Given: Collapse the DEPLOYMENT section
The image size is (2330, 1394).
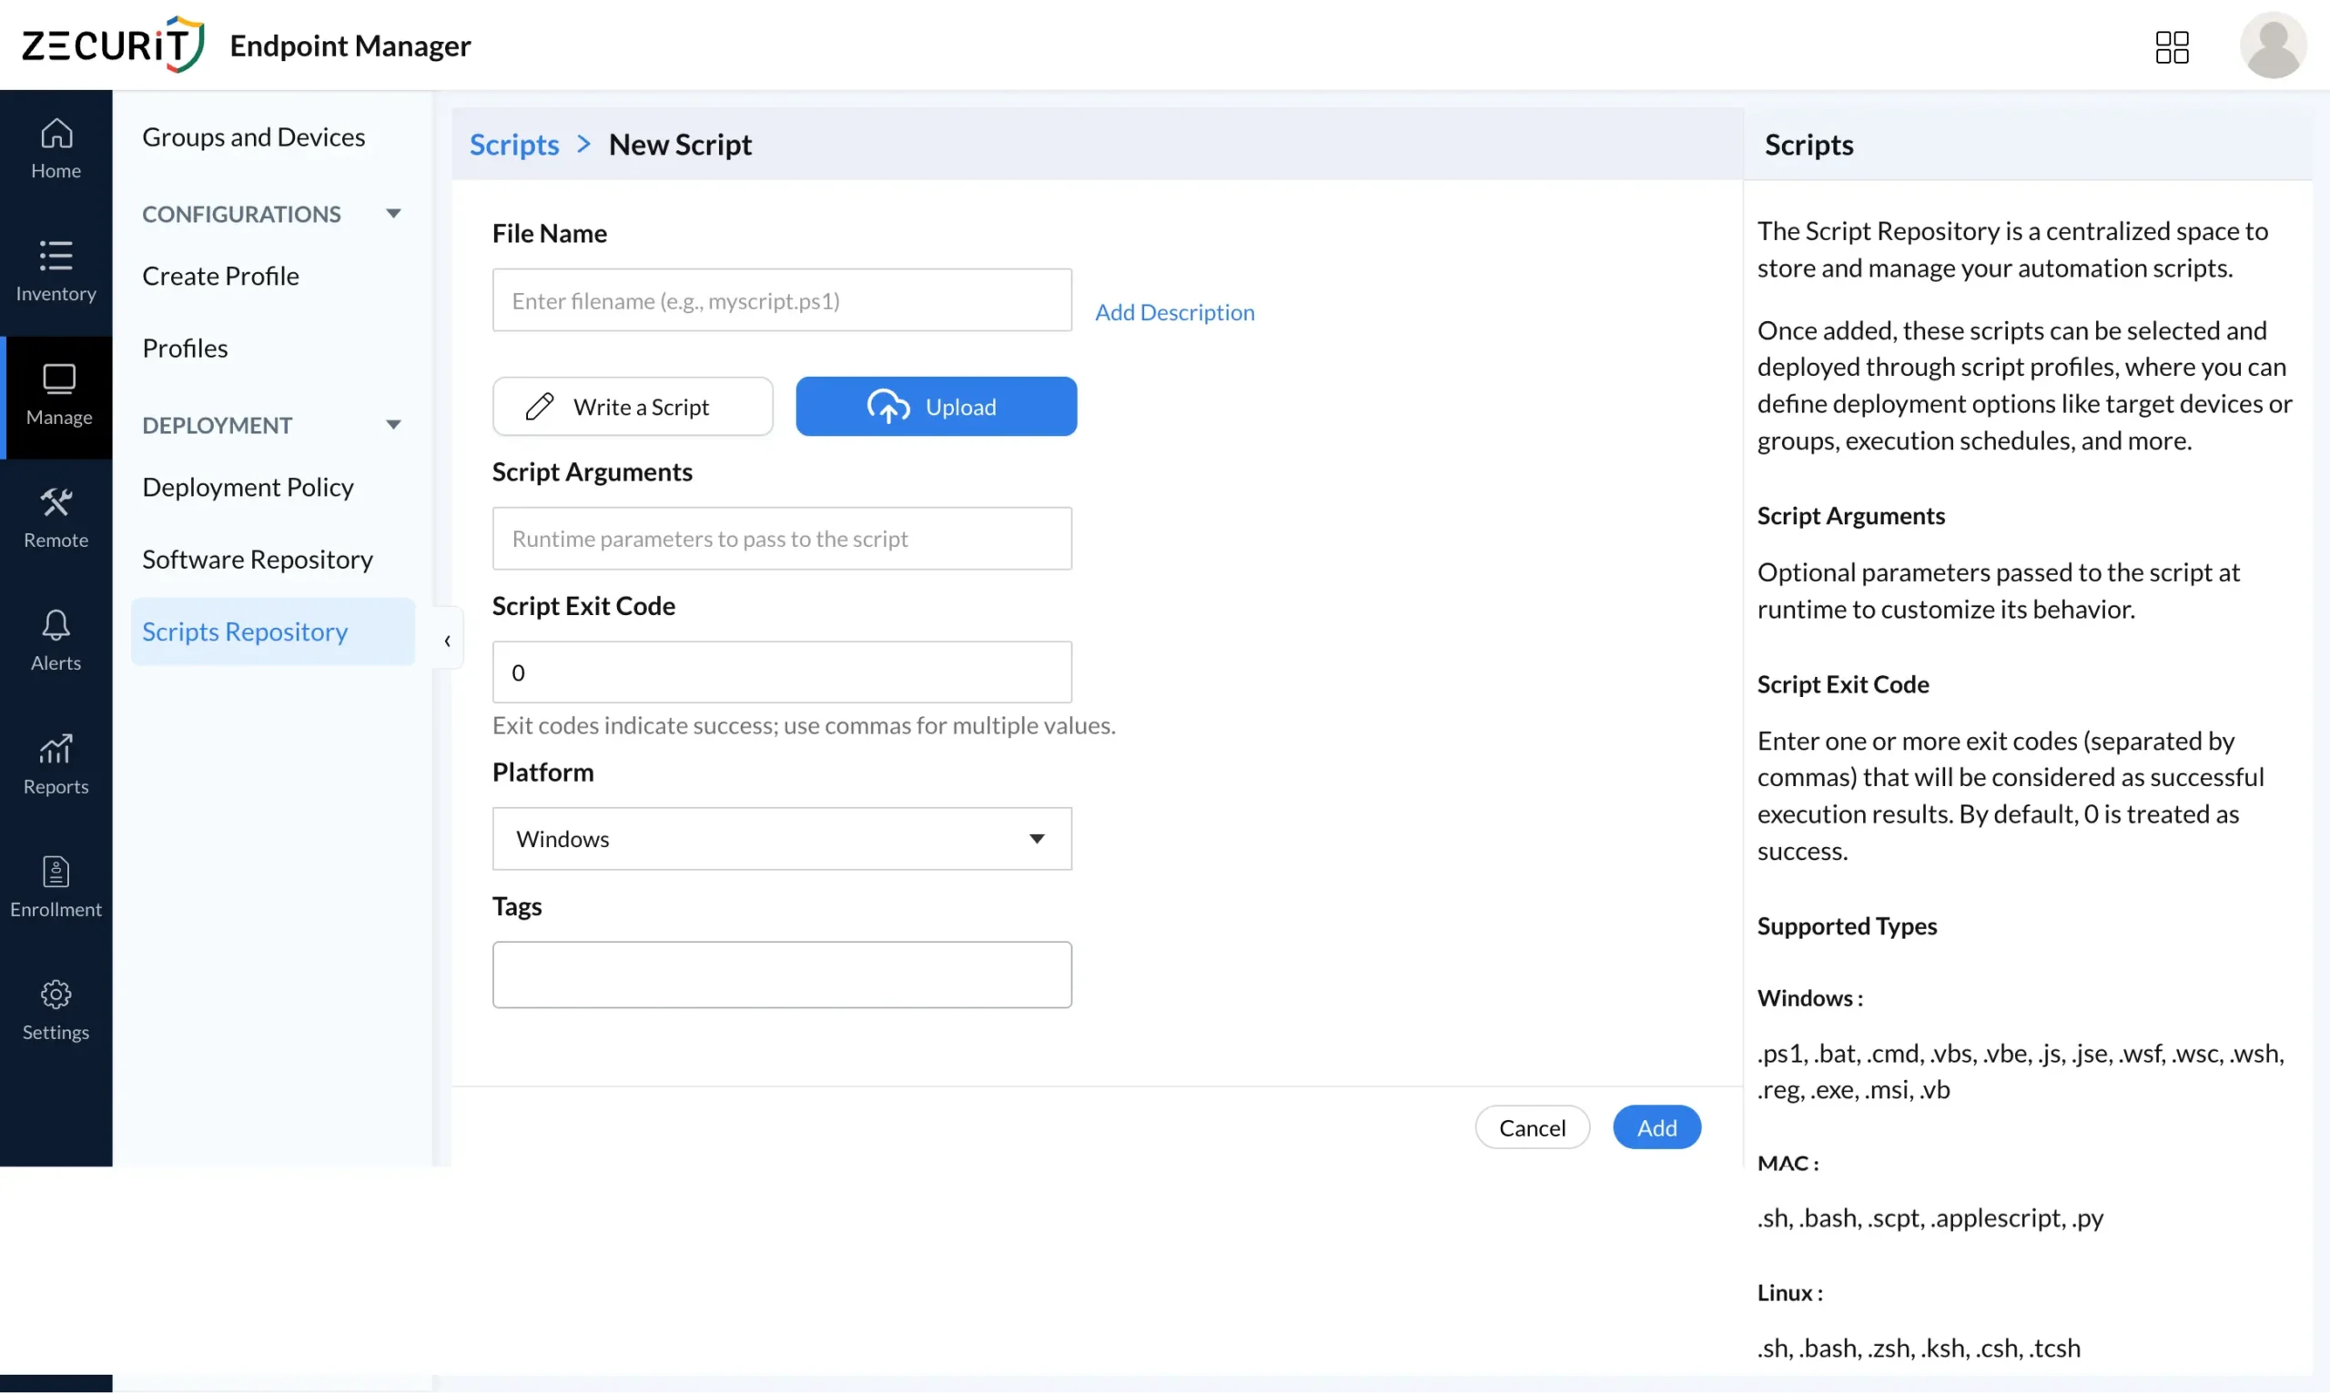Looking at the screenshot, I should click(x=394, y=424).
